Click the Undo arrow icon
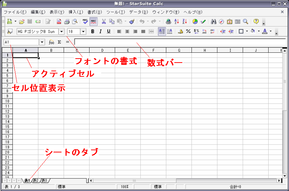 142,21
